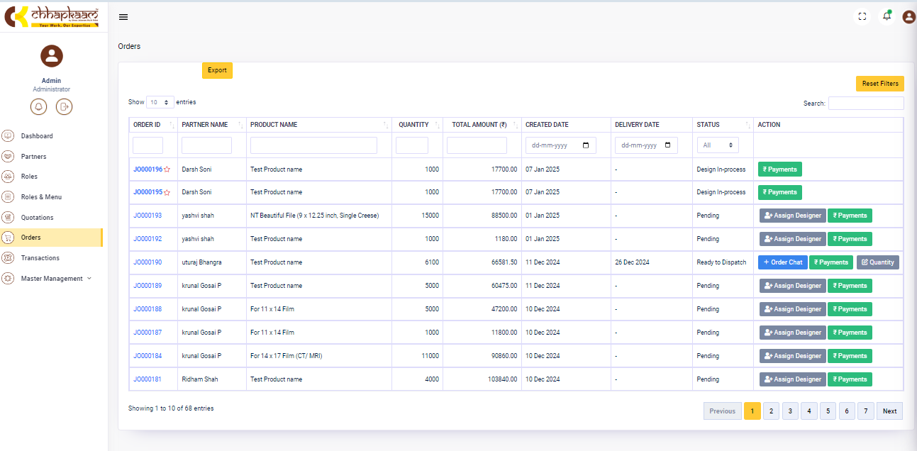Open Delivery Date calendar picker
The height and width of the screenshot is (451, 917).
coord(667,145)
